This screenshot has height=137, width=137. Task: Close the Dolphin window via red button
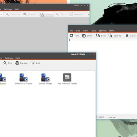point(94,54)
